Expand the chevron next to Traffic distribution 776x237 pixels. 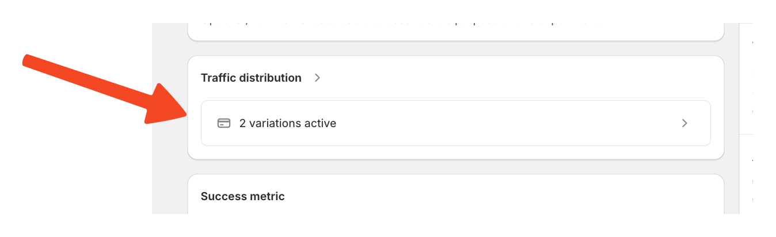tap(317, 78)
